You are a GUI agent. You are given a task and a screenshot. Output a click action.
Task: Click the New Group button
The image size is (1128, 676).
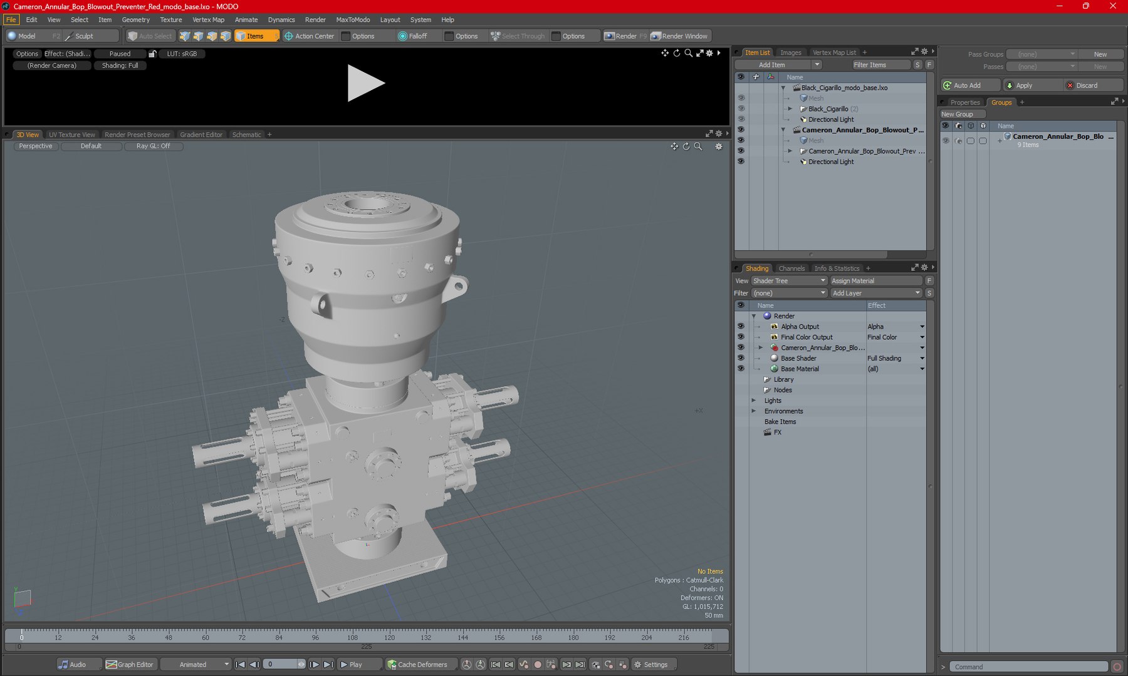click(962, 115)
